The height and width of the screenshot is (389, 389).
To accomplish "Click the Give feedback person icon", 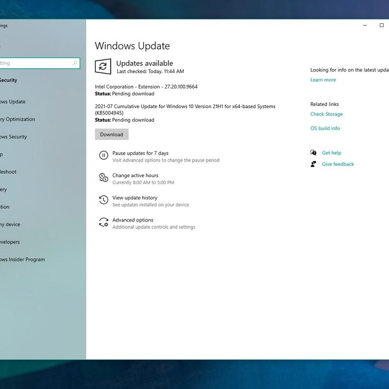I will (x=313, y=164).
